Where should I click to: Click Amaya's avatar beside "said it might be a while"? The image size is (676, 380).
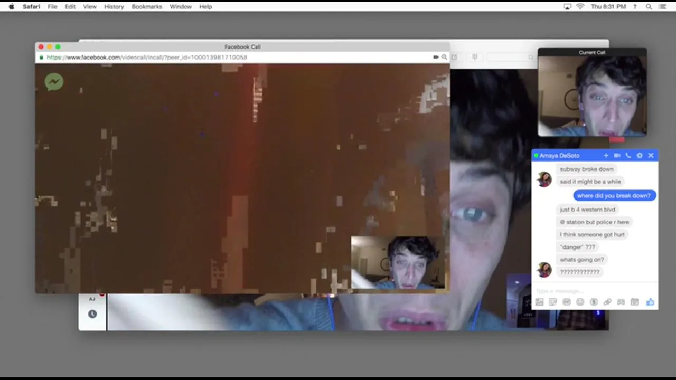click(544, 179)
